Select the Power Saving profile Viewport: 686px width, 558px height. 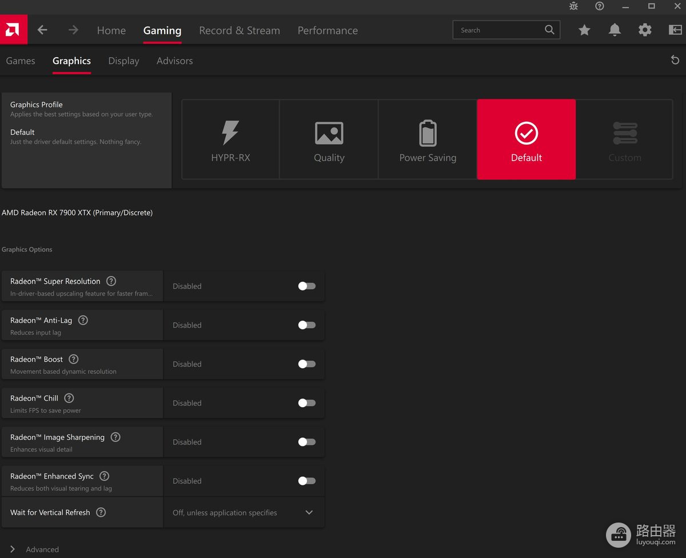pyautogui.click(x=428, y=139)
